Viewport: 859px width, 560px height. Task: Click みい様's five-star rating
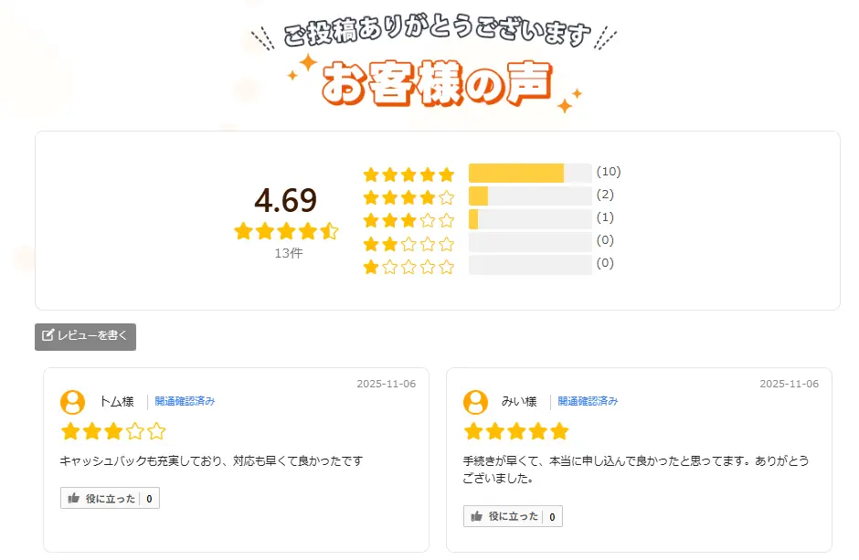tap(516, 431)
